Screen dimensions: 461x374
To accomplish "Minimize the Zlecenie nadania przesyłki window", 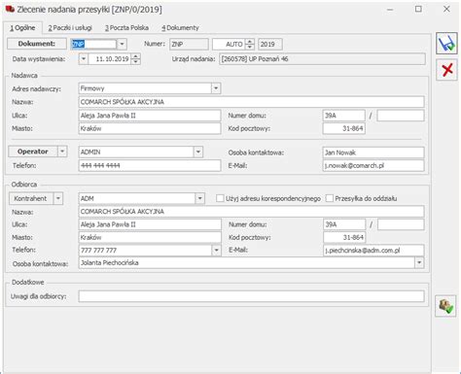I will pyautogui.click(x=390, y=9).
